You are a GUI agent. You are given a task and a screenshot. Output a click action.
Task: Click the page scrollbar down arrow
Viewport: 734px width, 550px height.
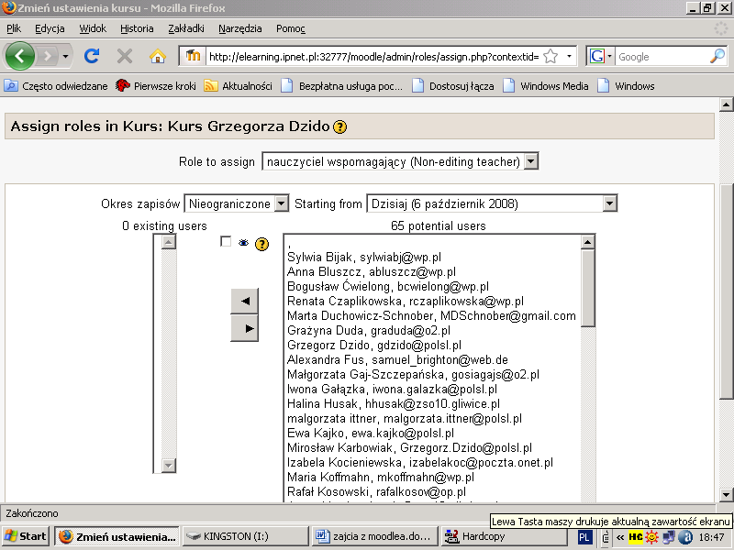coord(726,494)
